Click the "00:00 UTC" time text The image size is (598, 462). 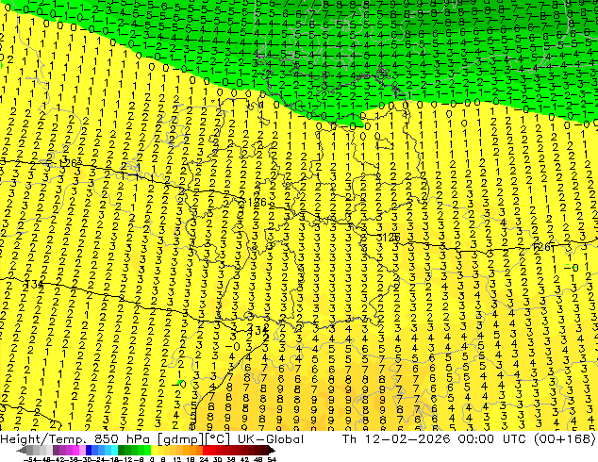click(x=494, y=438)
